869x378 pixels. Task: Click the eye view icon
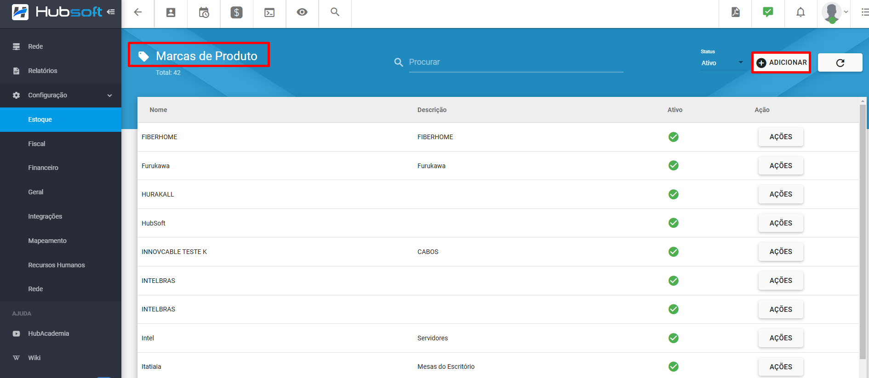pos(302,12)
